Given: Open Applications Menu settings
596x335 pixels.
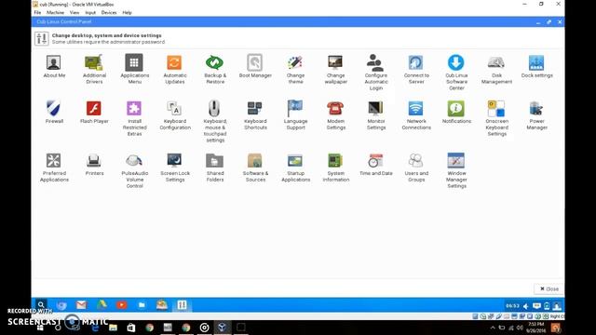Looking at the screenshot, I should [x=134, y=69].
